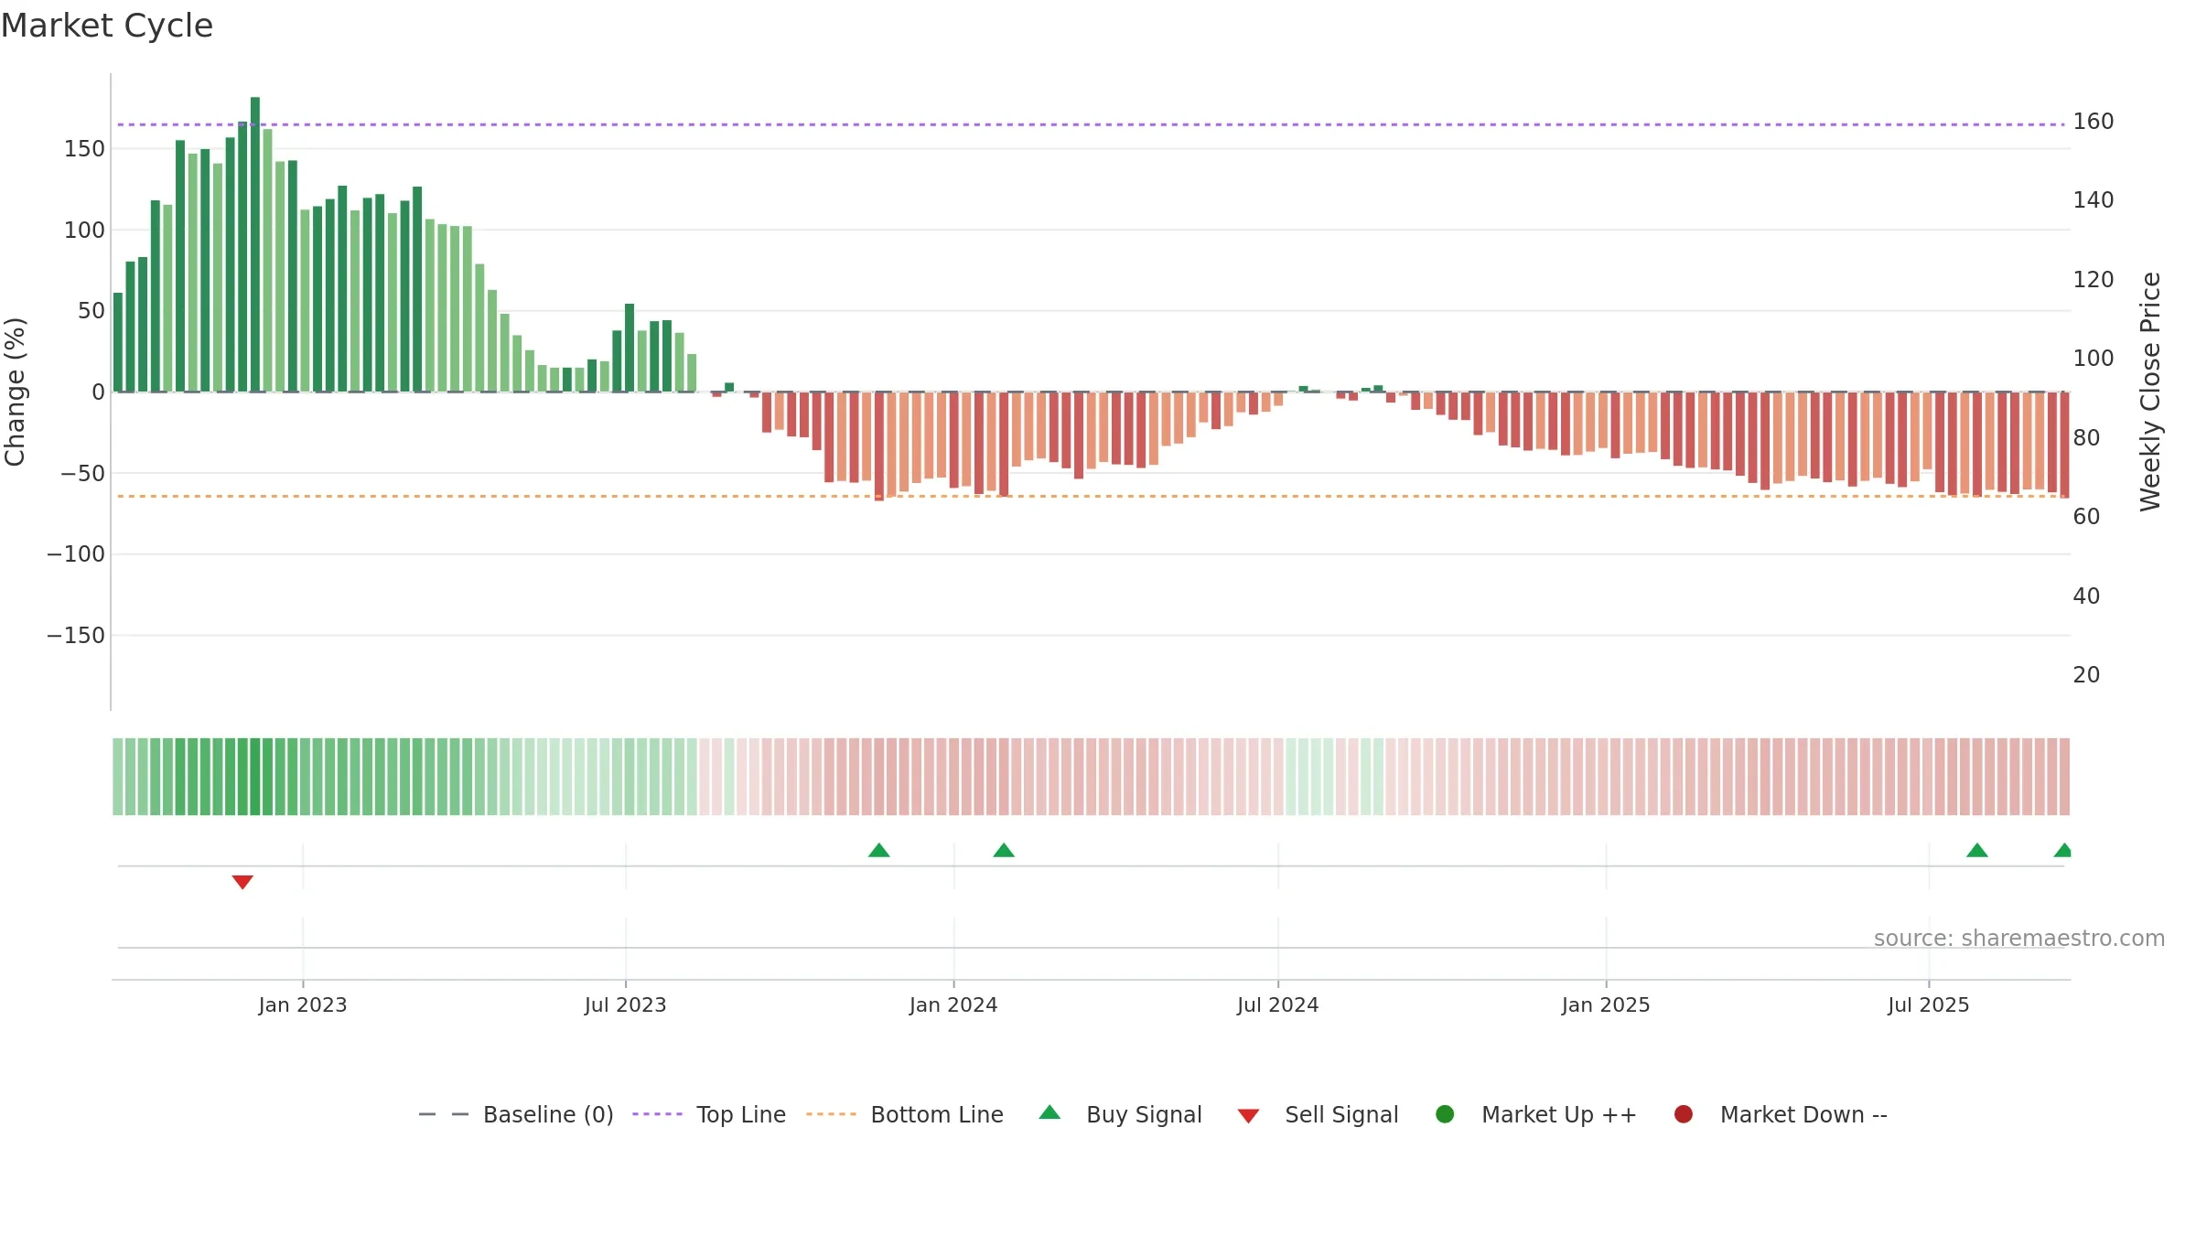Click the purple dotted Top Line legend swatch
2196x1235 pixels.
point(657,1114)
